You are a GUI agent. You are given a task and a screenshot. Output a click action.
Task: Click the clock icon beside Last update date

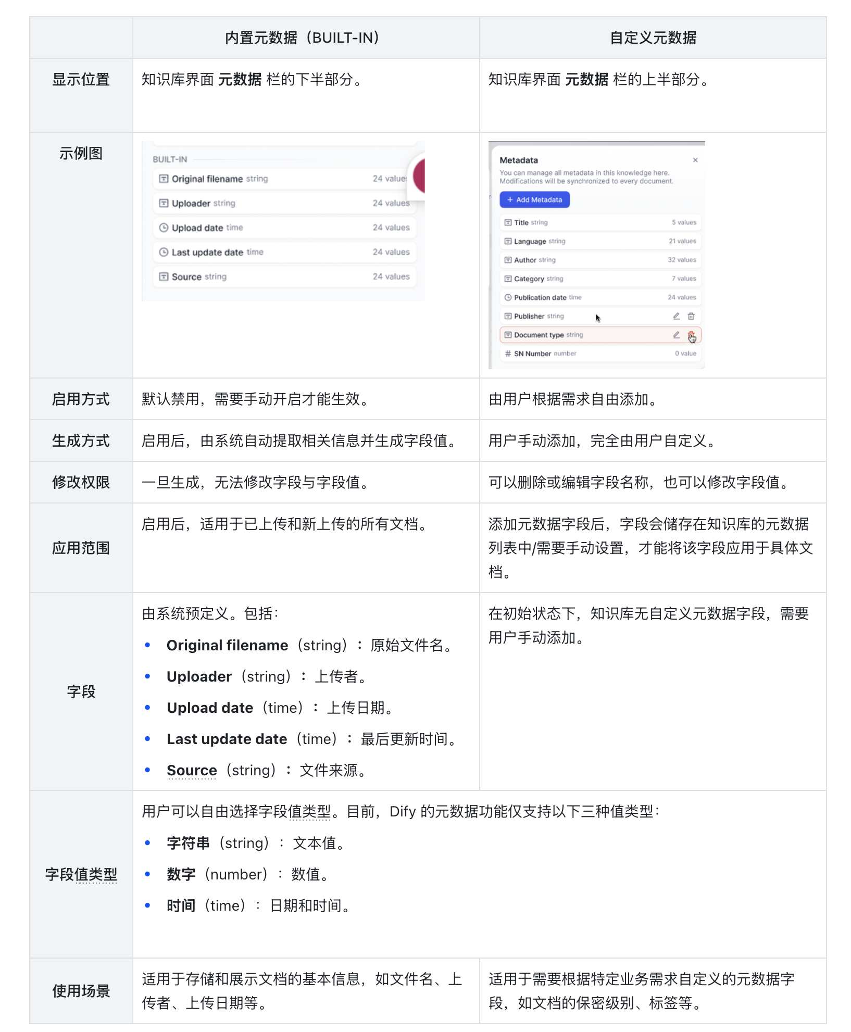164,252
